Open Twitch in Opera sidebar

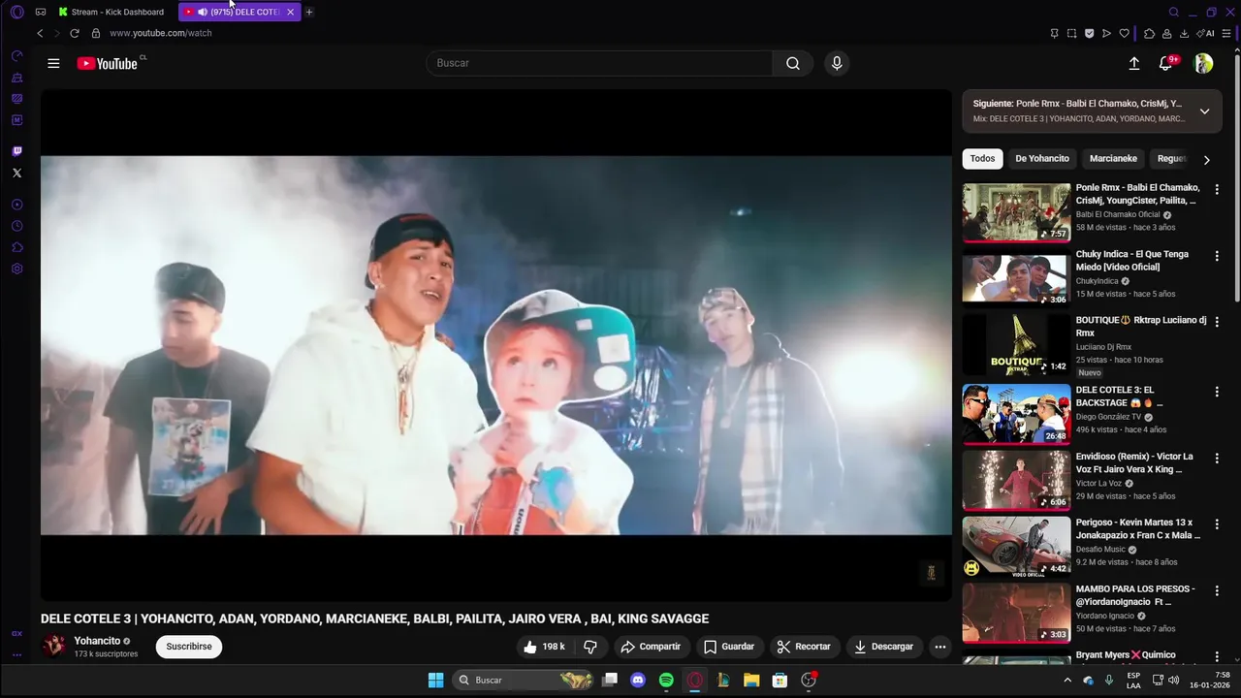tap(16, 151)
